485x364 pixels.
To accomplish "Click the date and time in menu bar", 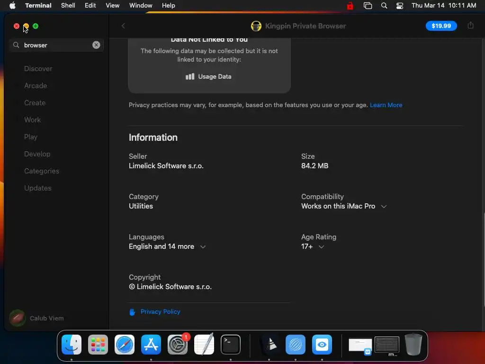I will (x=443, y=6).
